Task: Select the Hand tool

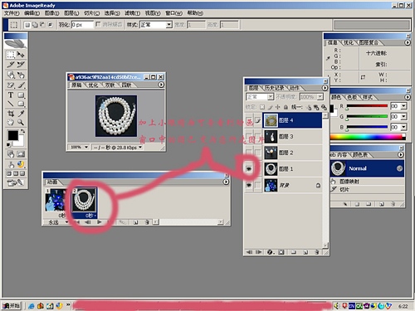Action: [x=11, y=122]
